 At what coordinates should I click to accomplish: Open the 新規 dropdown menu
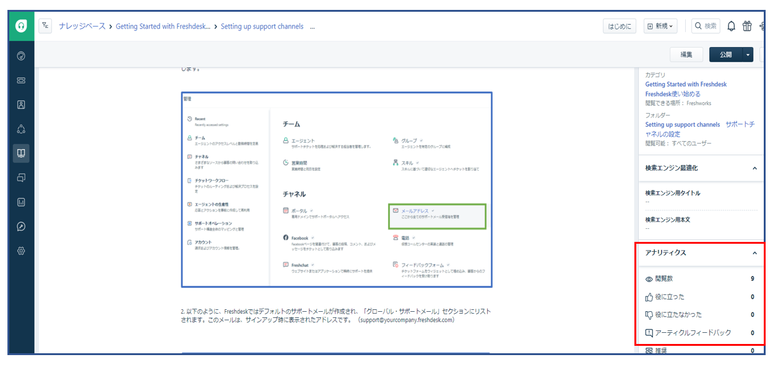pyautogui.click(x=660, y=26)
